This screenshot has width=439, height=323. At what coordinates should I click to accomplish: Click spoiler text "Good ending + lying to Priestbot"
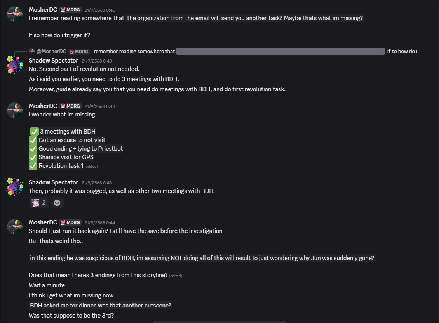click(x=80, y=149)
